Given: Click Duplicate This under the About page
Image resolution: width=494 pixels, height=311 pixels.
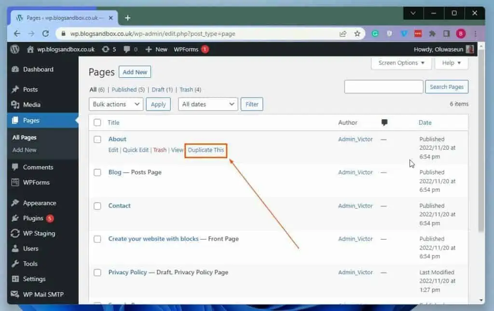Looking at the screenshot, I should pyautogui.click(x=206, y=150).
